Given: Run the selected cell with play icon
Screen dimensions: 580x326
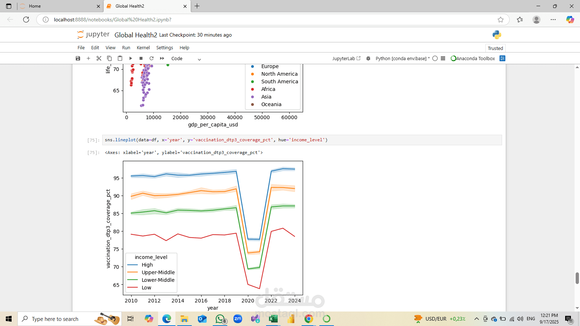Looking at the screenshot, I should (x=130, y=58).
